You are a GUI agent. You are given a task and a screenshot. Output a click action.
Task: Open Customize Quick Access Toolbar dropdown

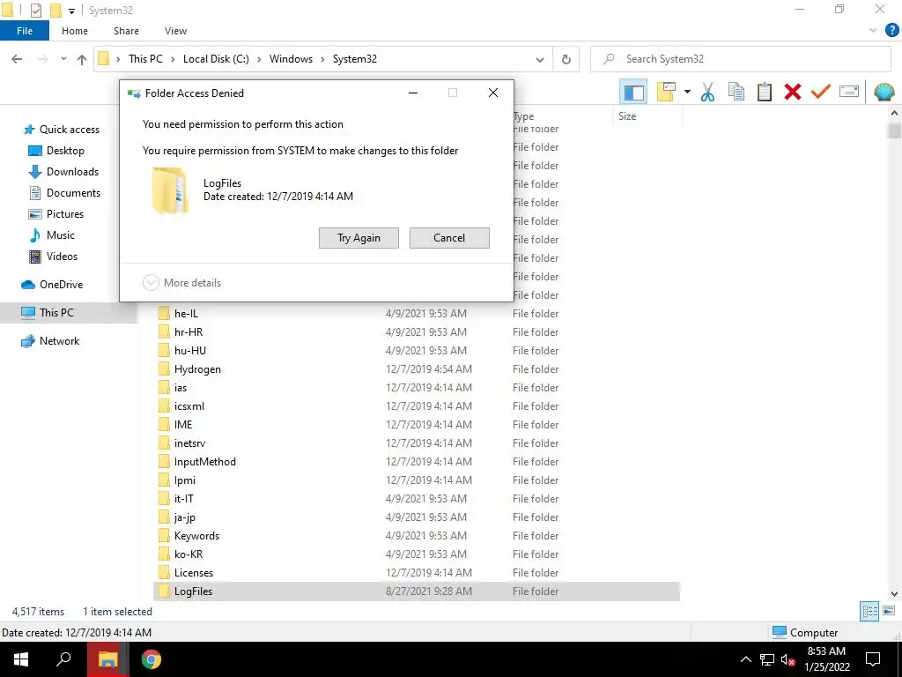(x=71, y=11)
